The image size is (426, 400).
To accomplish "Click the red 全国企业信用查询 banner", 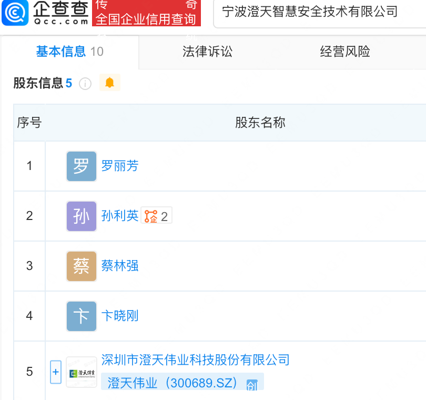I will [x=146, y=13].
